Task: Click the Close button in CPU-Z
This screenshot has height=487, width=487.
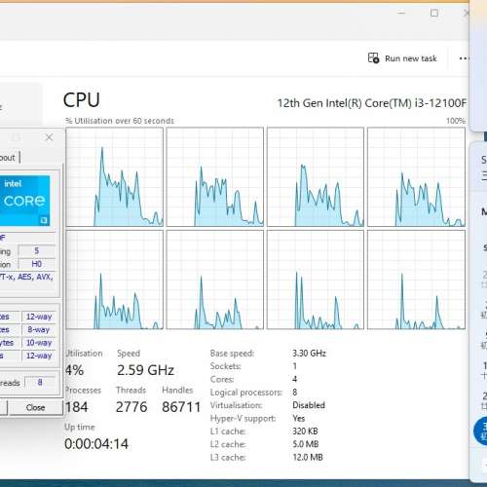Action: 35,407
